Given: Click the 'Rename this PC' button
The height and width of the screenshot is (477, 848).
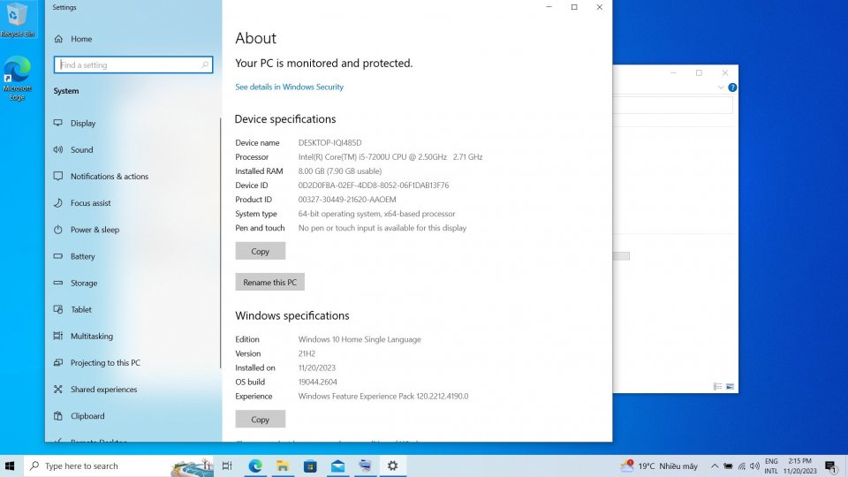Looking at the screenshot, I should click(269, 283).
